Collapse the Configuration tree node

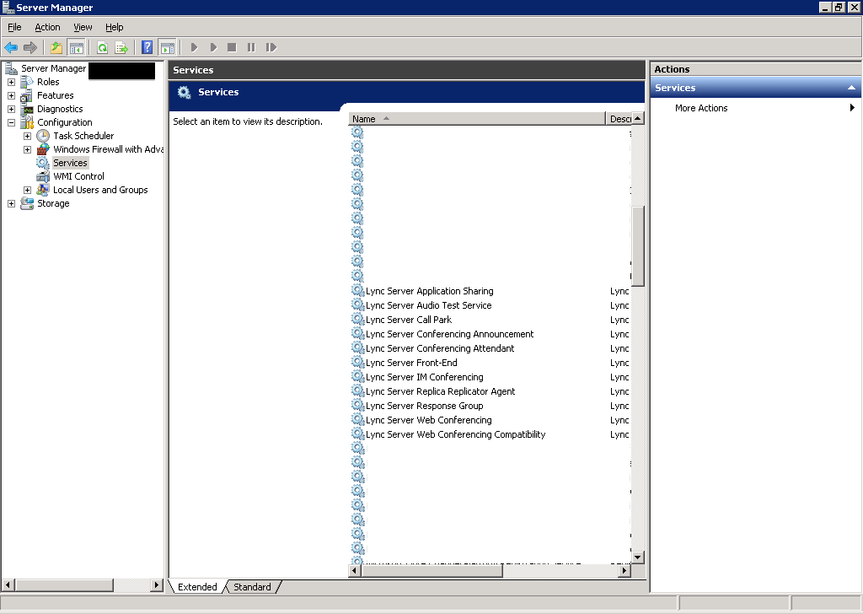11,123
